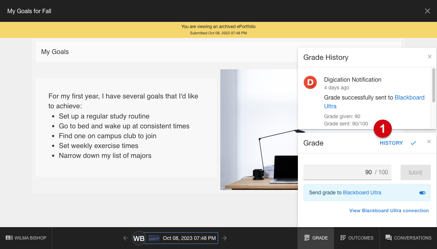Image resolution: width=437 pixels, height=249 pixels.
Task: Go to next submission arrow
Action: pos(224,238)
